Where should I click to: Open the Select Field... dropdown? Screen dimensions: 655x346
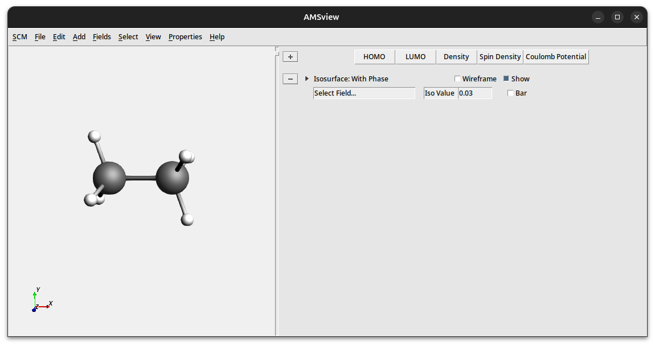pos(364,93)
